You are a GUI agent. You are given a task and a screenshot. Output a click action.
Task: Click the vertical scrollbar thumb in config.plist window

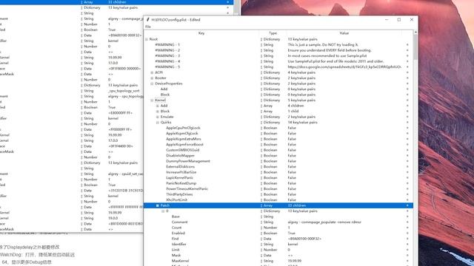tap(415, 47)
